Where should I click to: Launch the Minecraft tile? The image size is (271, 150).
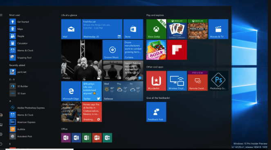pos(197,29)
